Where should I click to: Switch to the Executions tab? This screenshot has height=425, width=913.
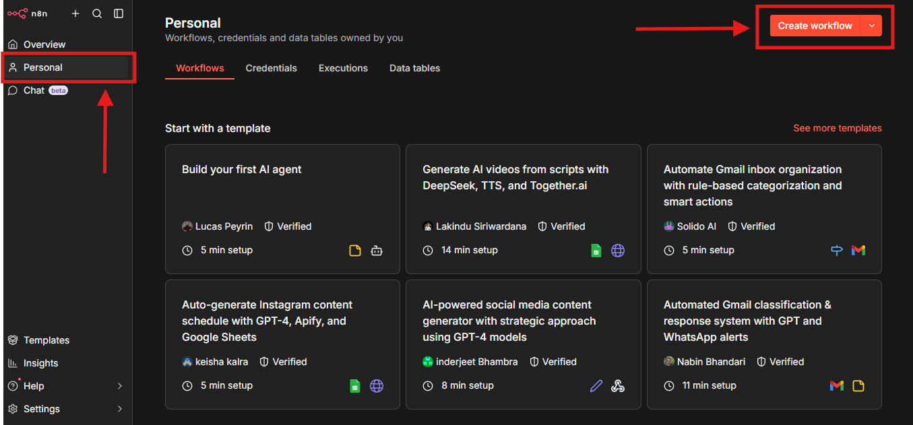pyautogui.click(x=343, y=68)
